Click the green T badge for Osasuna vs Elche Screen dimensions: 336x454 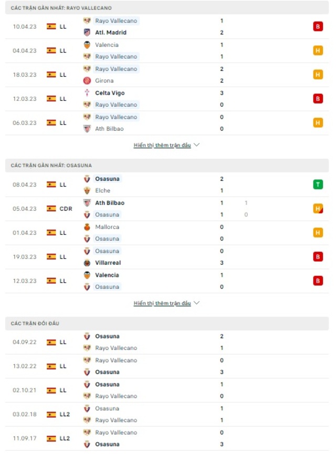click(x=318, y=184)
